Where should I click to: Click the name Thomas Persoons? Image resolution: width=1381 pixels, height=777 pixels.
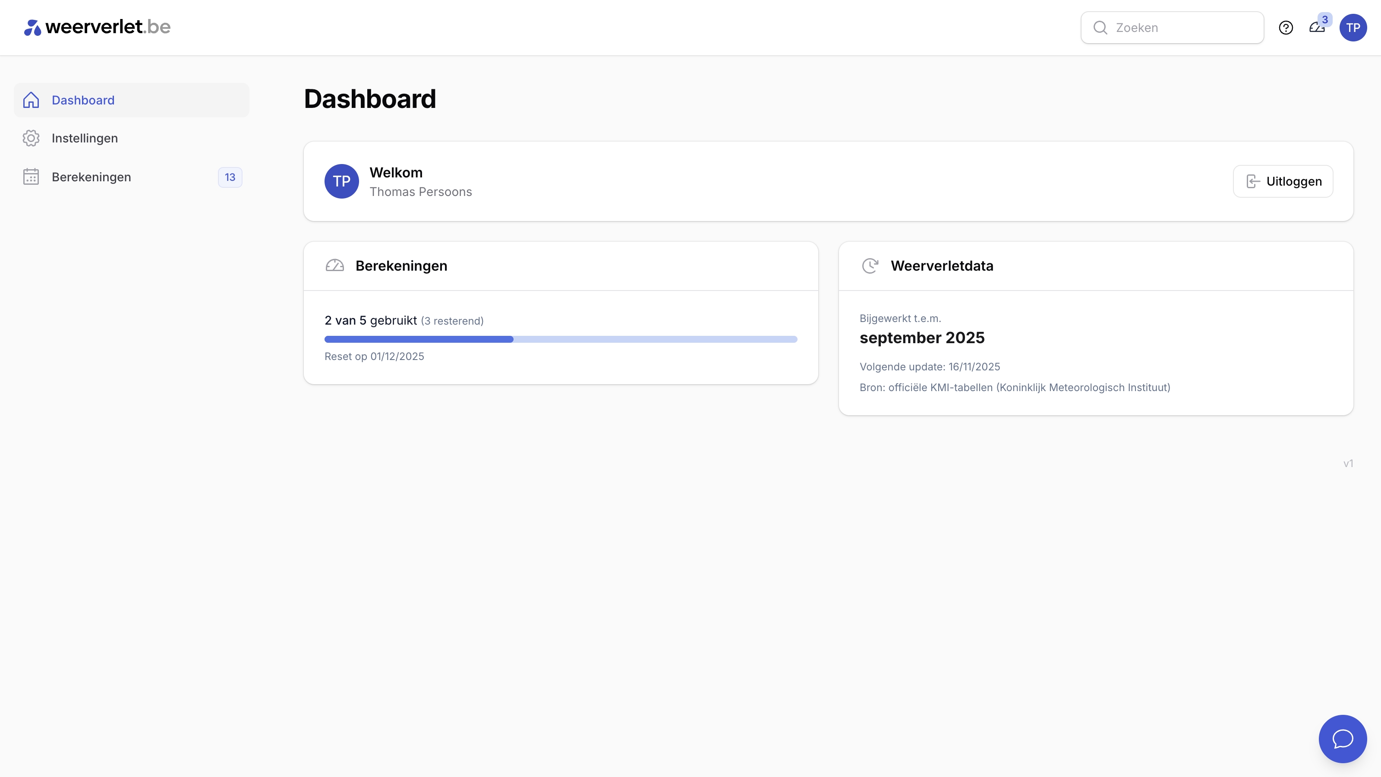click(421, 192)
